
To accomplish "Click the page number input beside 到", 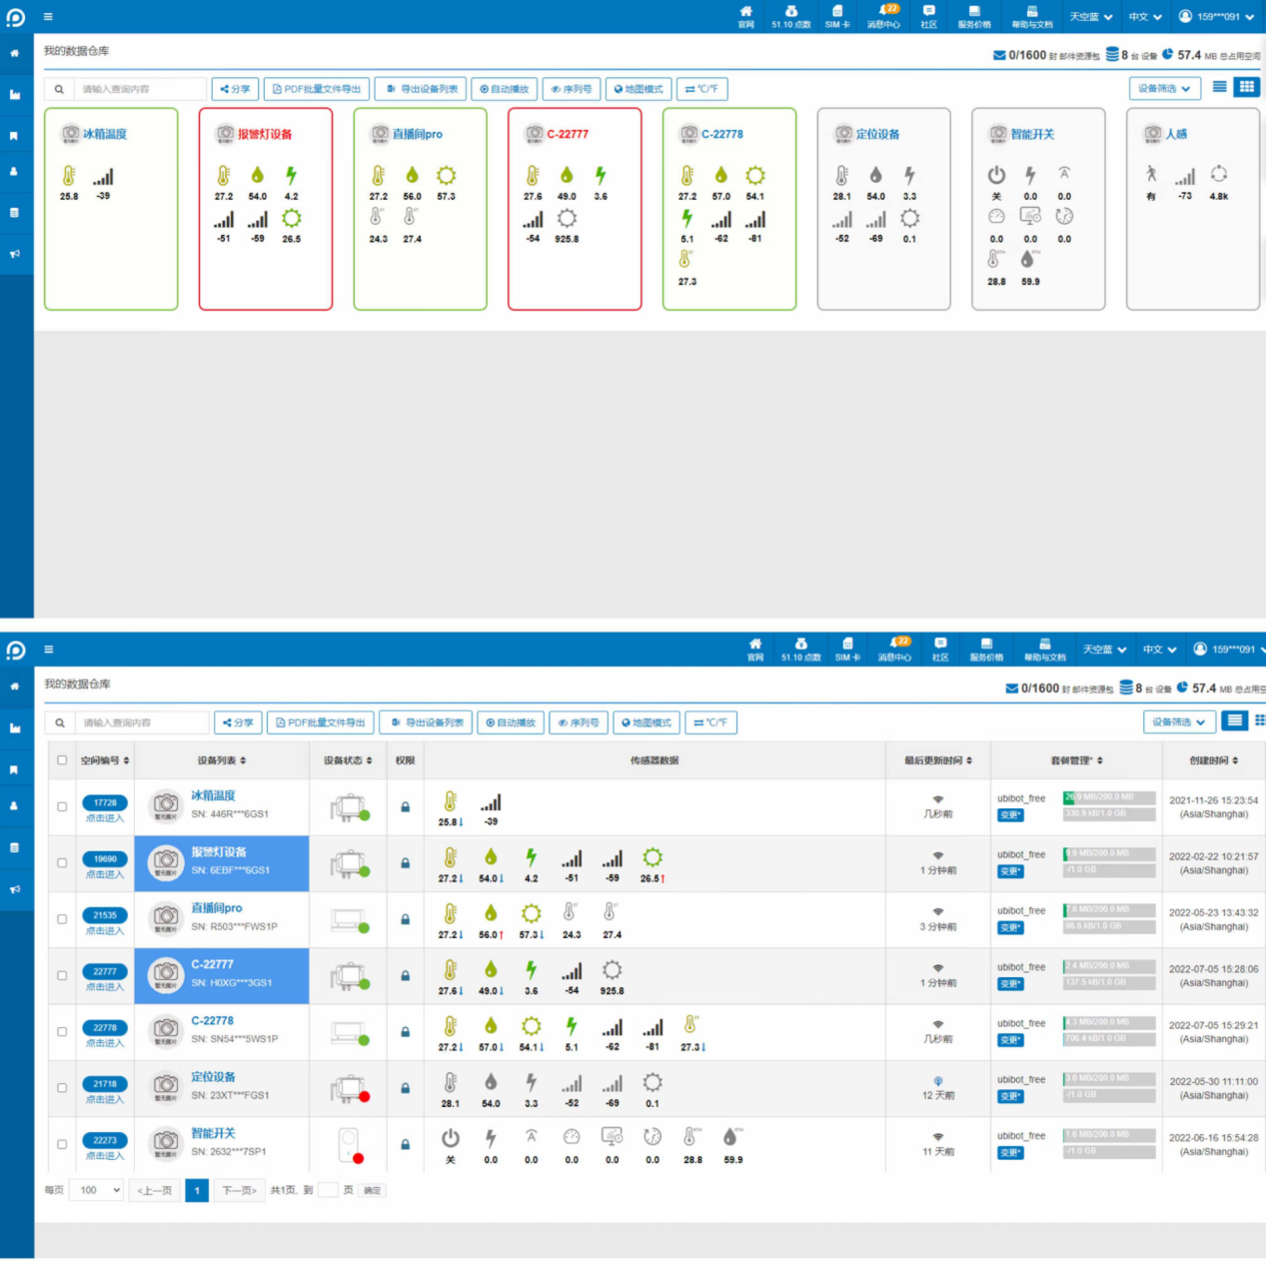I will tap(328, 1190).
